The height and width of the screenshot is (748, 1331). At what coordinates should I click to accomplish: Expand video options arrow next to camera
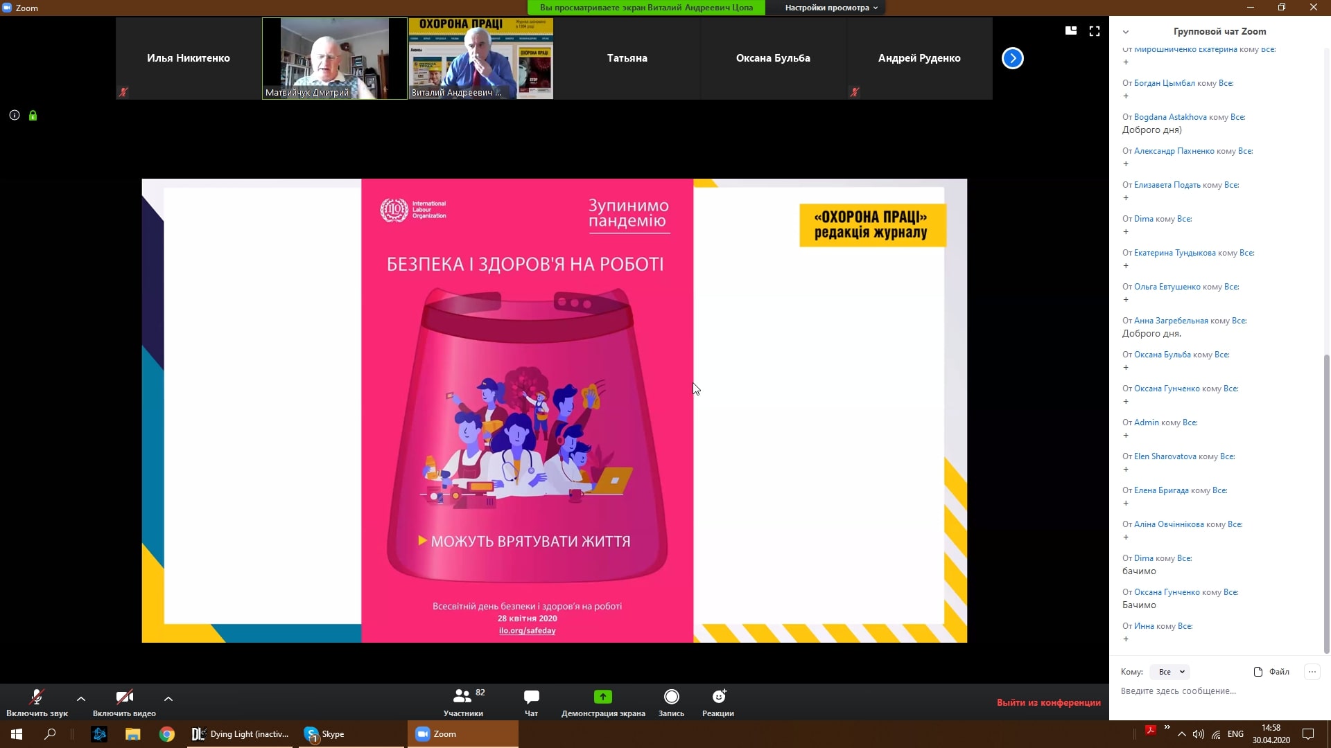(168, 699)
